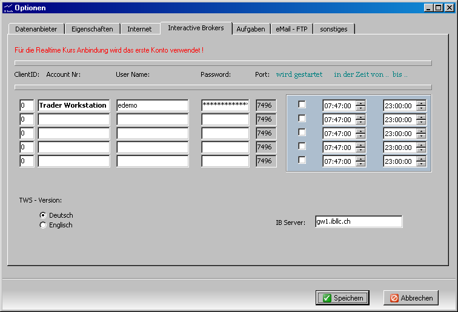
Task: Click the 'in der Zeit von .. bis ..' header
Action: click(371, 74)
